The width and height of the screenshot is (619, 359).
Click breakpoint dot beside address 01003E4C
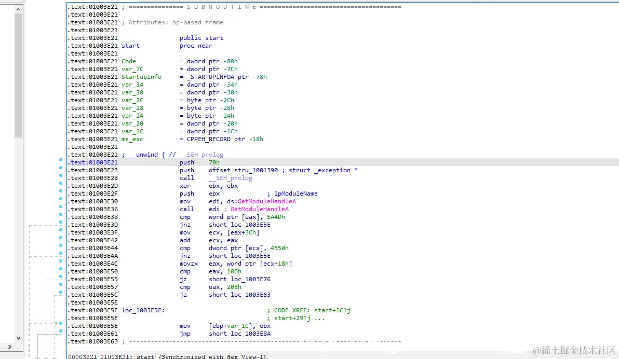(x=61, y=261)
